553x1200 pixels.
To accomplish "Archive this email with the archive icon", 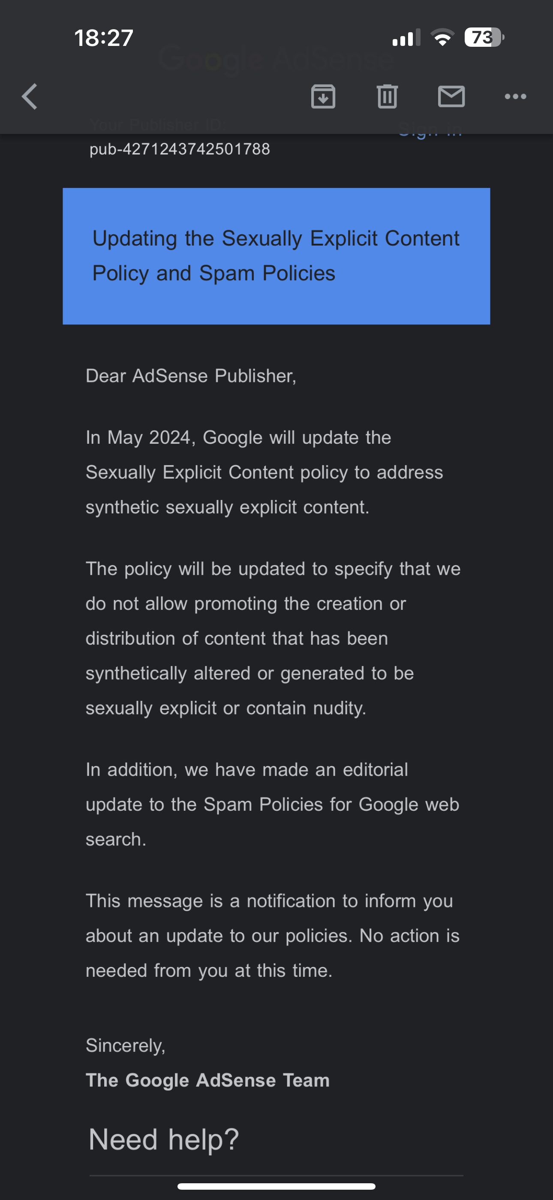I will click(323, 97).
